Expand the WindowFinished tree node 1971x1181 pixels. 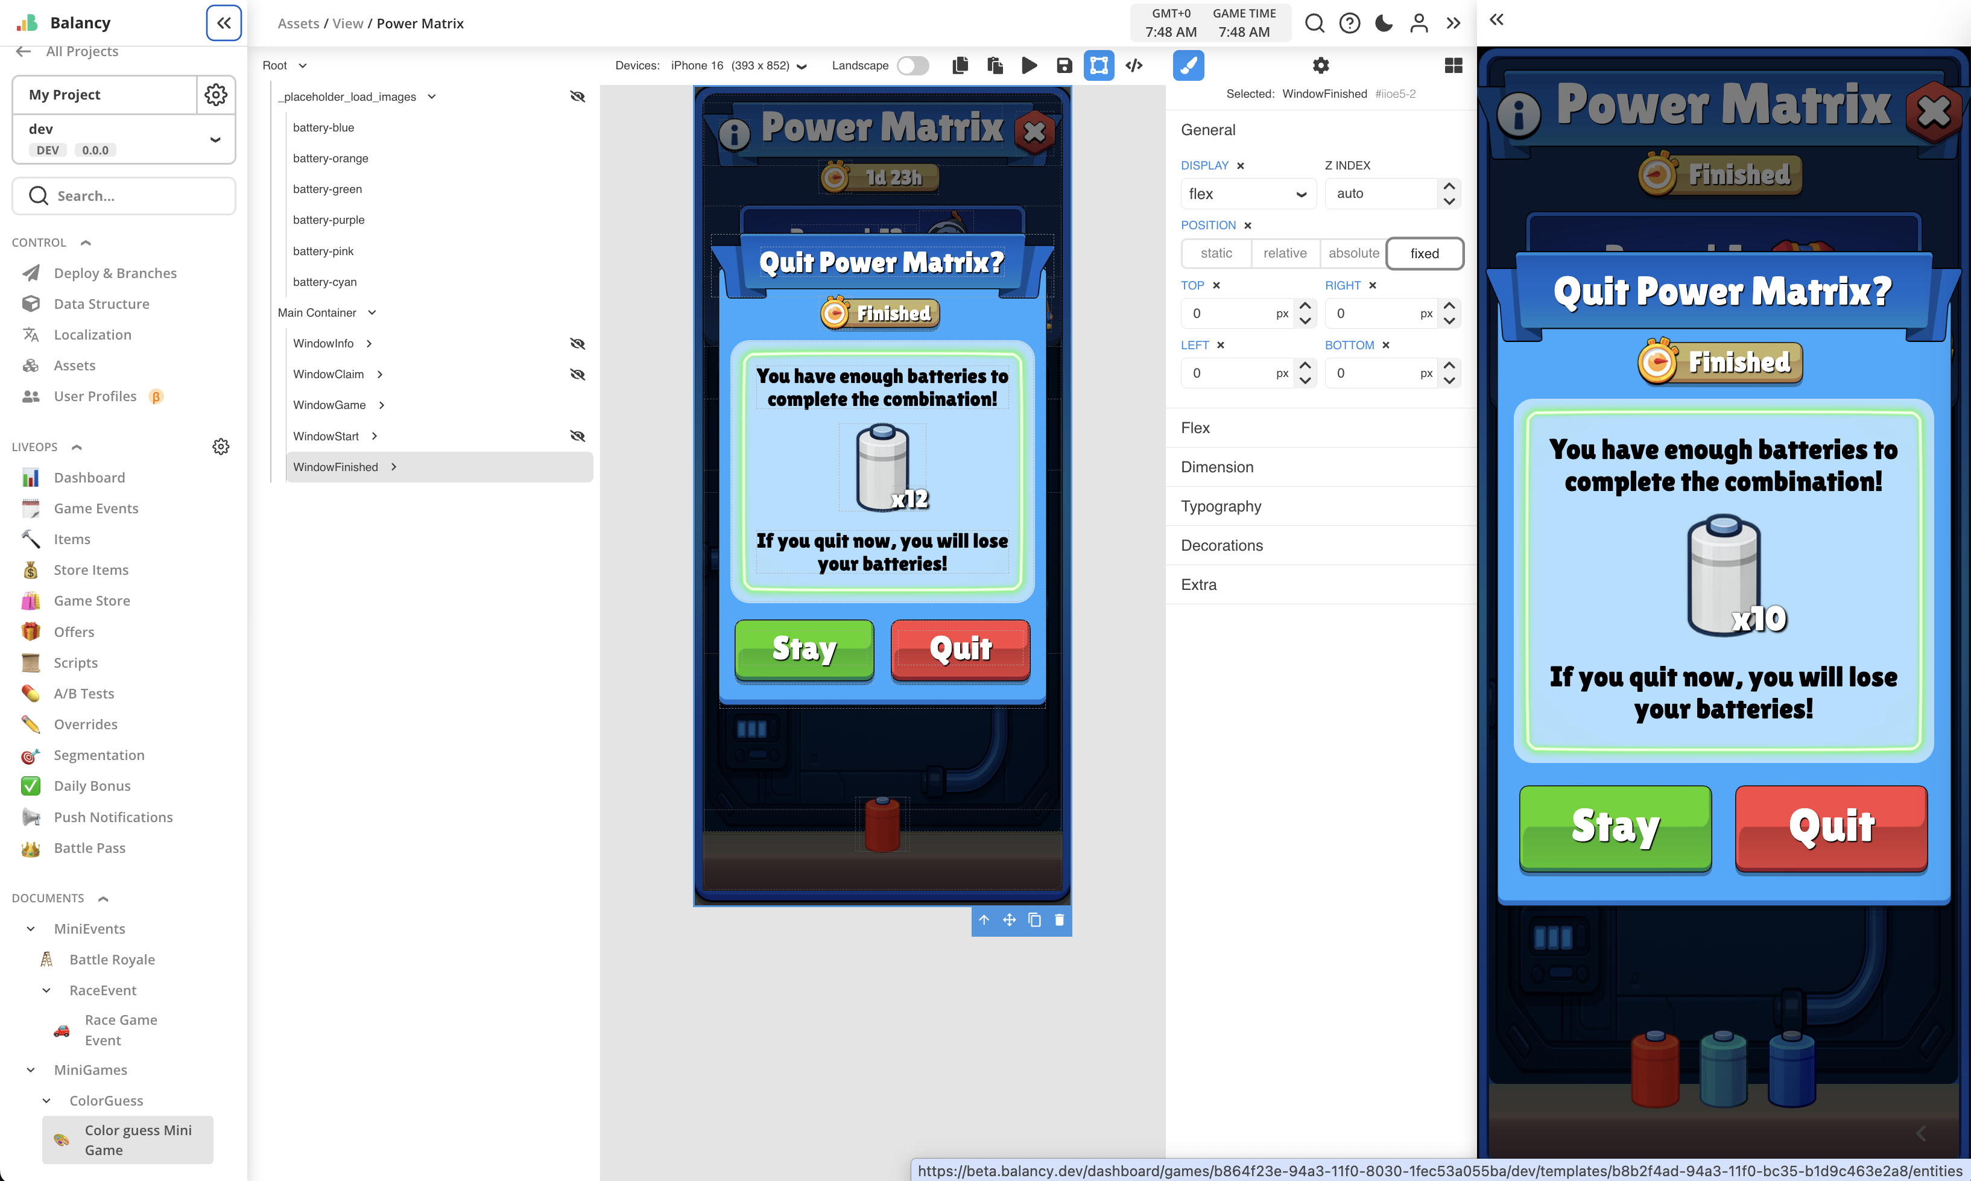(x=394, y=467)
